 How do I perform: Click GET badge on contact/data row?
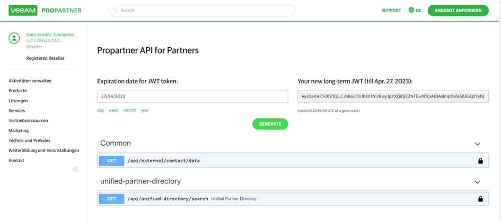tap(111, 161)
